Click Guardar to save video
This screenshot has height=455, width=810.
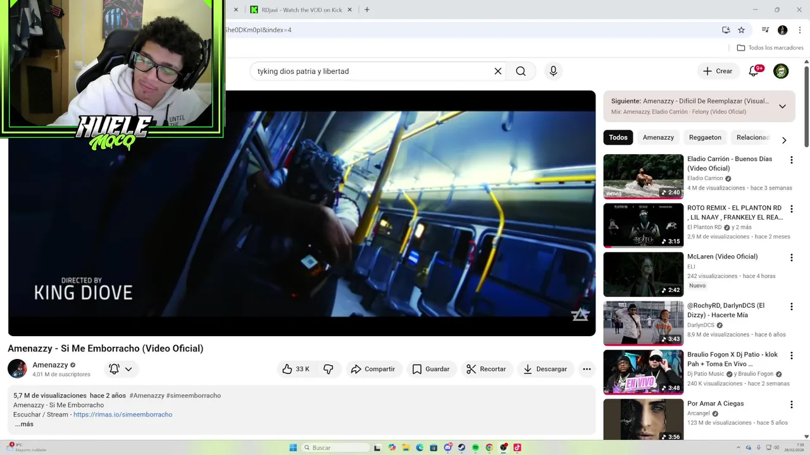(431, 369)
